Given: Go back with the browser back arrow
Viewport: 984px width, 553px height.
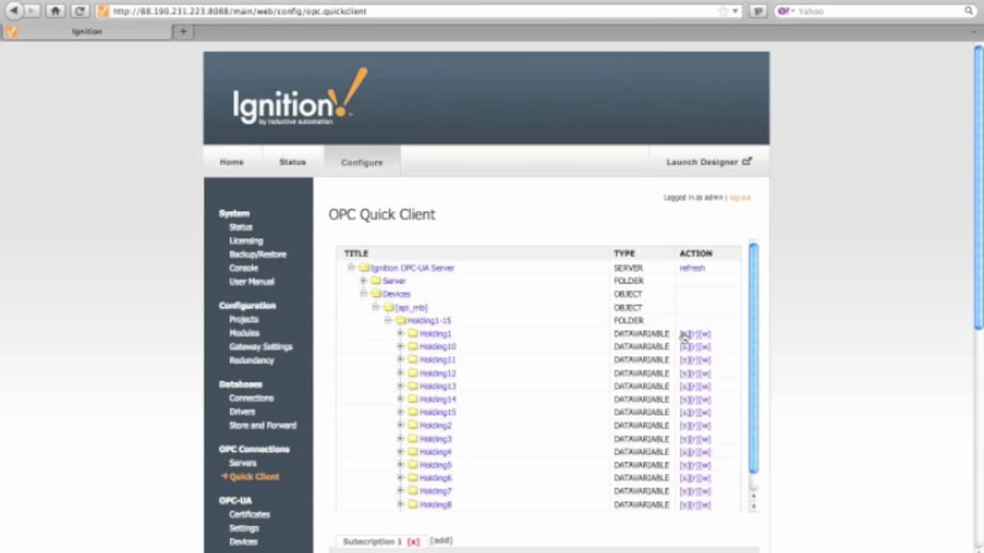Looking at the screenshot, I should tap(14, 11).
